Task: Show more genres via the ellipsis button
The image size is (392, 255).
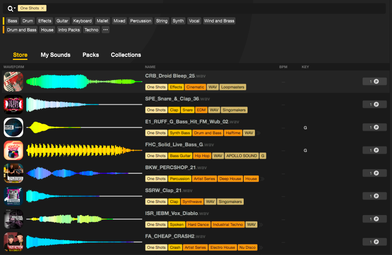Action: [105, 29]
